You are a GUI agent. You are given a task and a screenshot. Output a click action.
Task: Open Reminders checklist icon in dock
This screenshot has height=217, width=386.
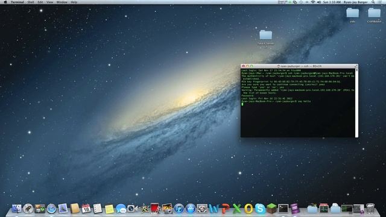tap(98, 209)
